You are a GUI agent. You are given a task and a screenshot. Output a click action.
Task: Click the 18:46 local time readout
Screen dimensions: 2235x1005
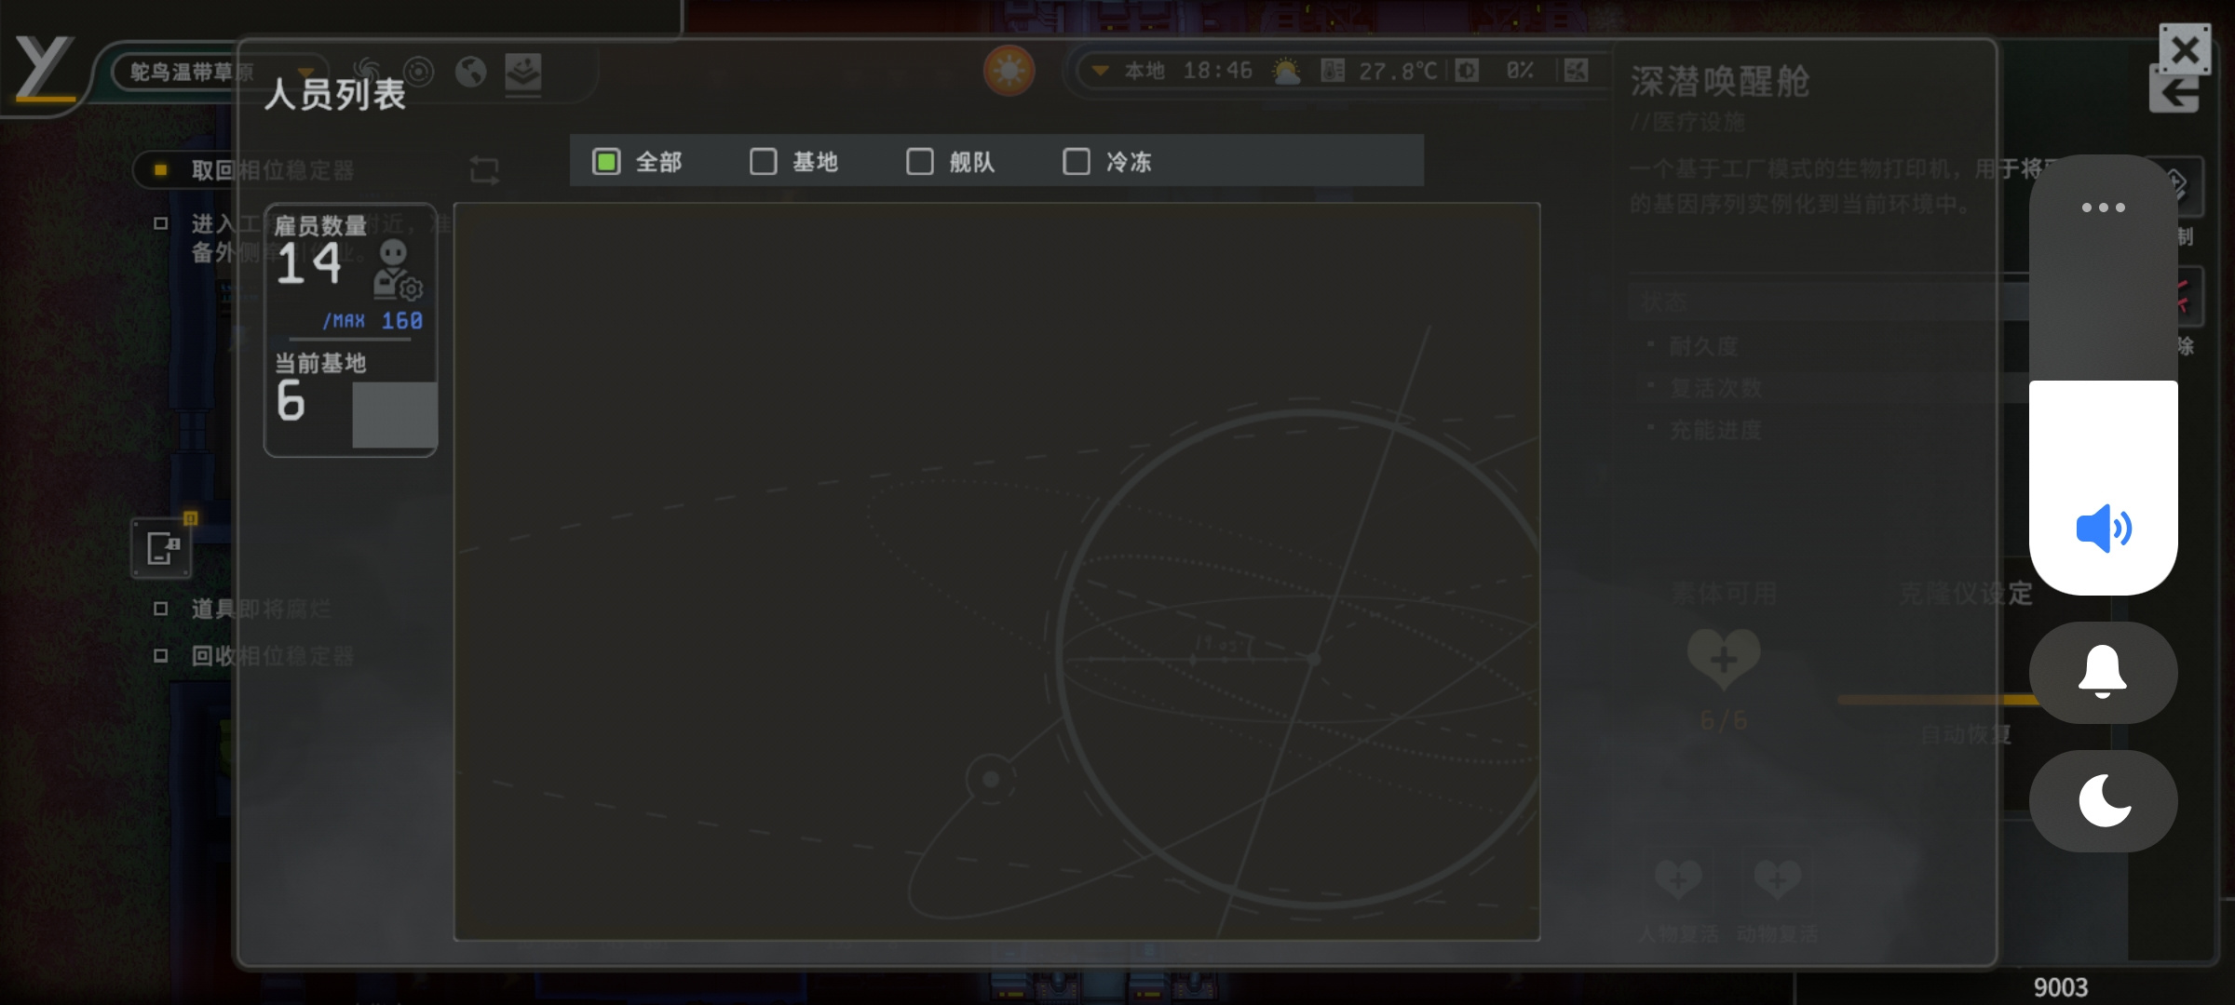tap(1217, 71)
